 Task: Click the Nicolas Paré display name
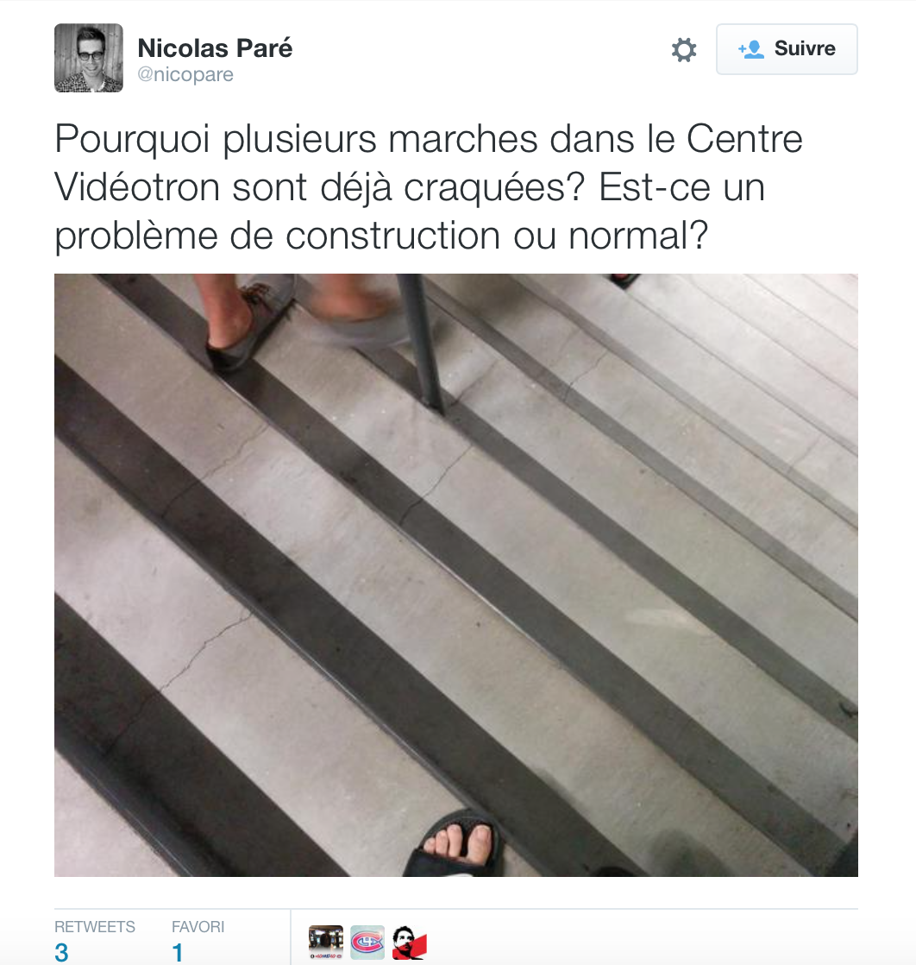coord(215,48)
